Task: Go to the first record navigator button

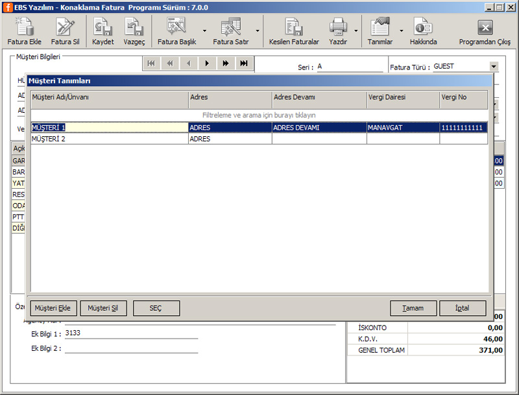Action: click(x=152, y=63)
